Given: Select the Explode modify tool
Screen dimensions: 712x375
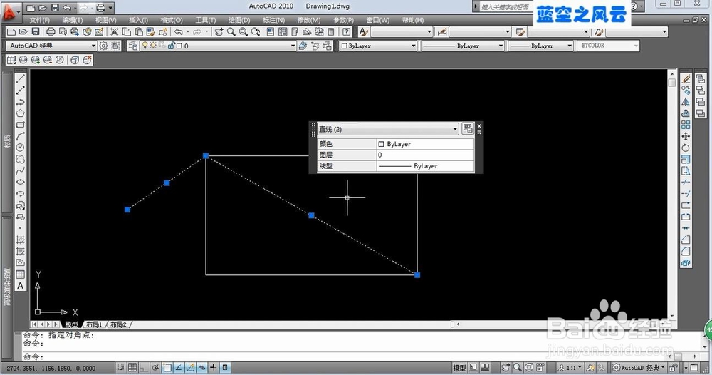Looking at the screenshot, I should (x=686, y=263).
